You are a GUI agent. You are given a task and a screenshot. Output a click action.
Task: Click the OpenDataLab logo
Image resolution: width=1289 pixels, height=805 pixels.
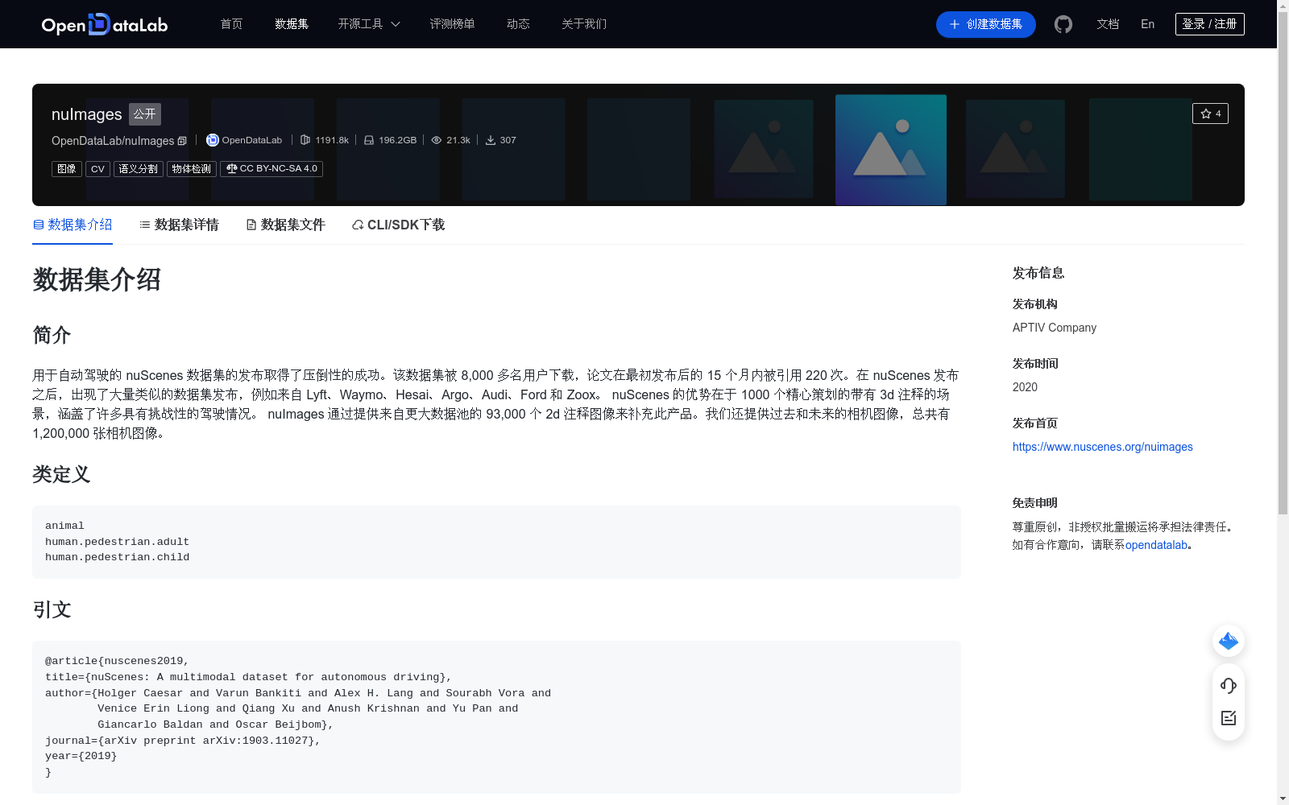click(x=105, y=24)
